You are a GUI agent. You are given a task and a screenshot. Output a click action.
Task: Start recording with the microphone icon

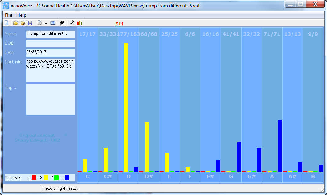(72, 23)
